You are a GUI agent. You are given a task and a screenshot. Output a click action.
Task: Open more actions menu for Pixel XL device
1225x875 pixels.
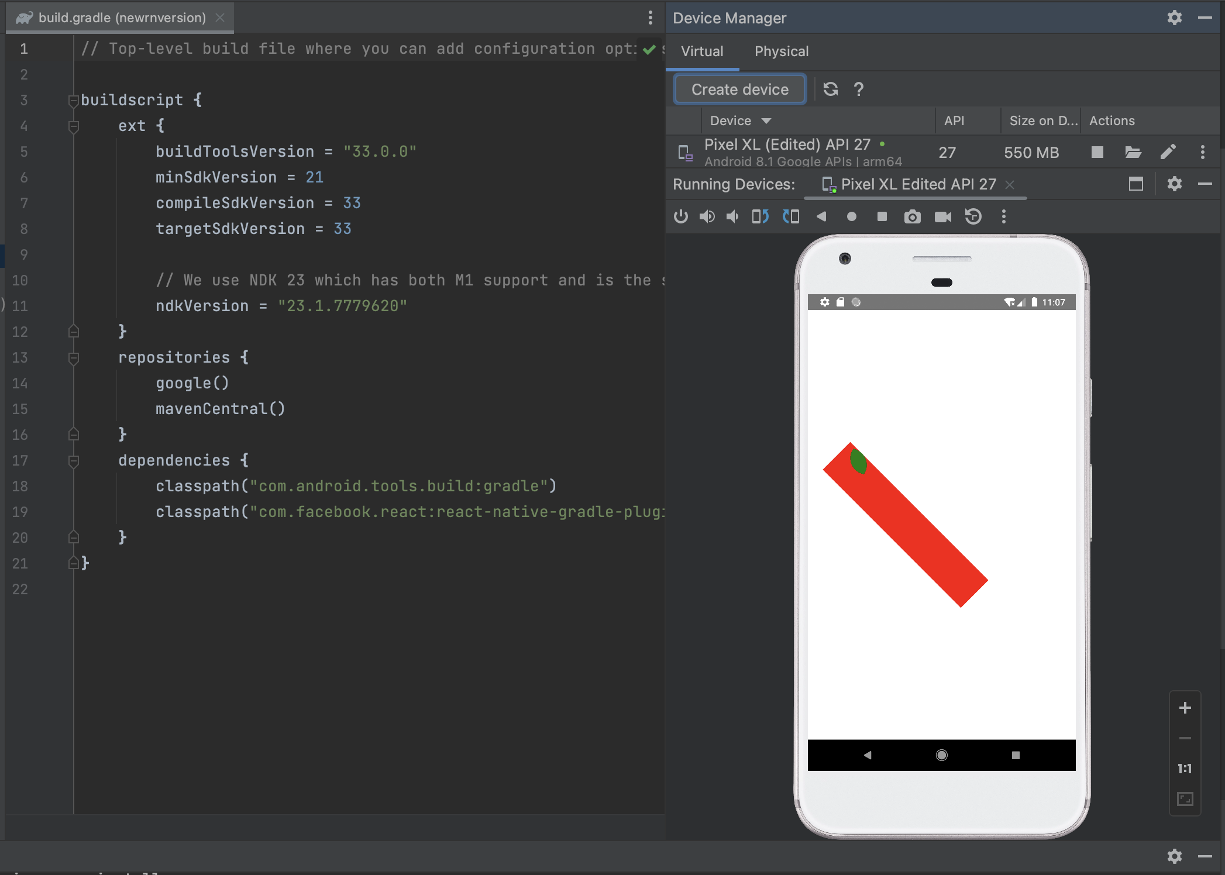[1203, 153]
